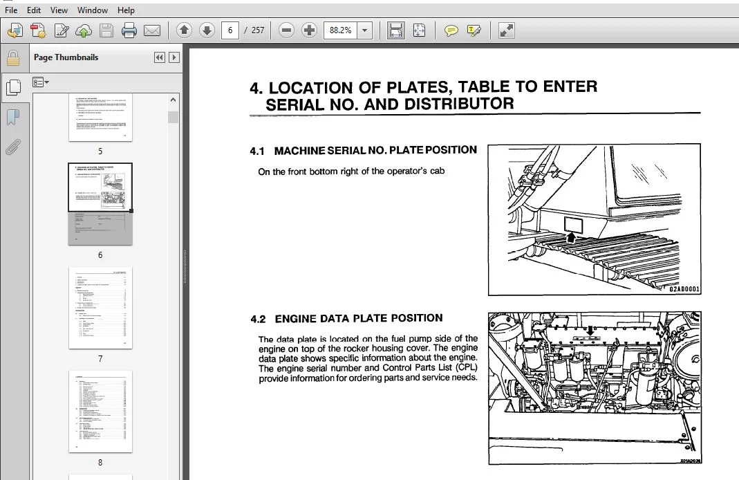Click the Open file icon

coord(15,30)
